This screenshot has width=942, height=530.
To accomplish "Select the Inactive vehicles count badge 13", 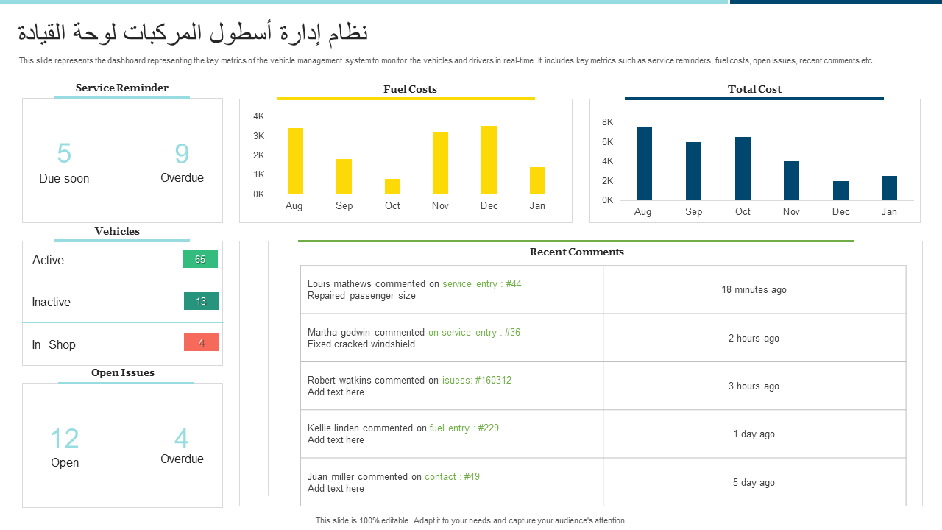I will 201,301.
